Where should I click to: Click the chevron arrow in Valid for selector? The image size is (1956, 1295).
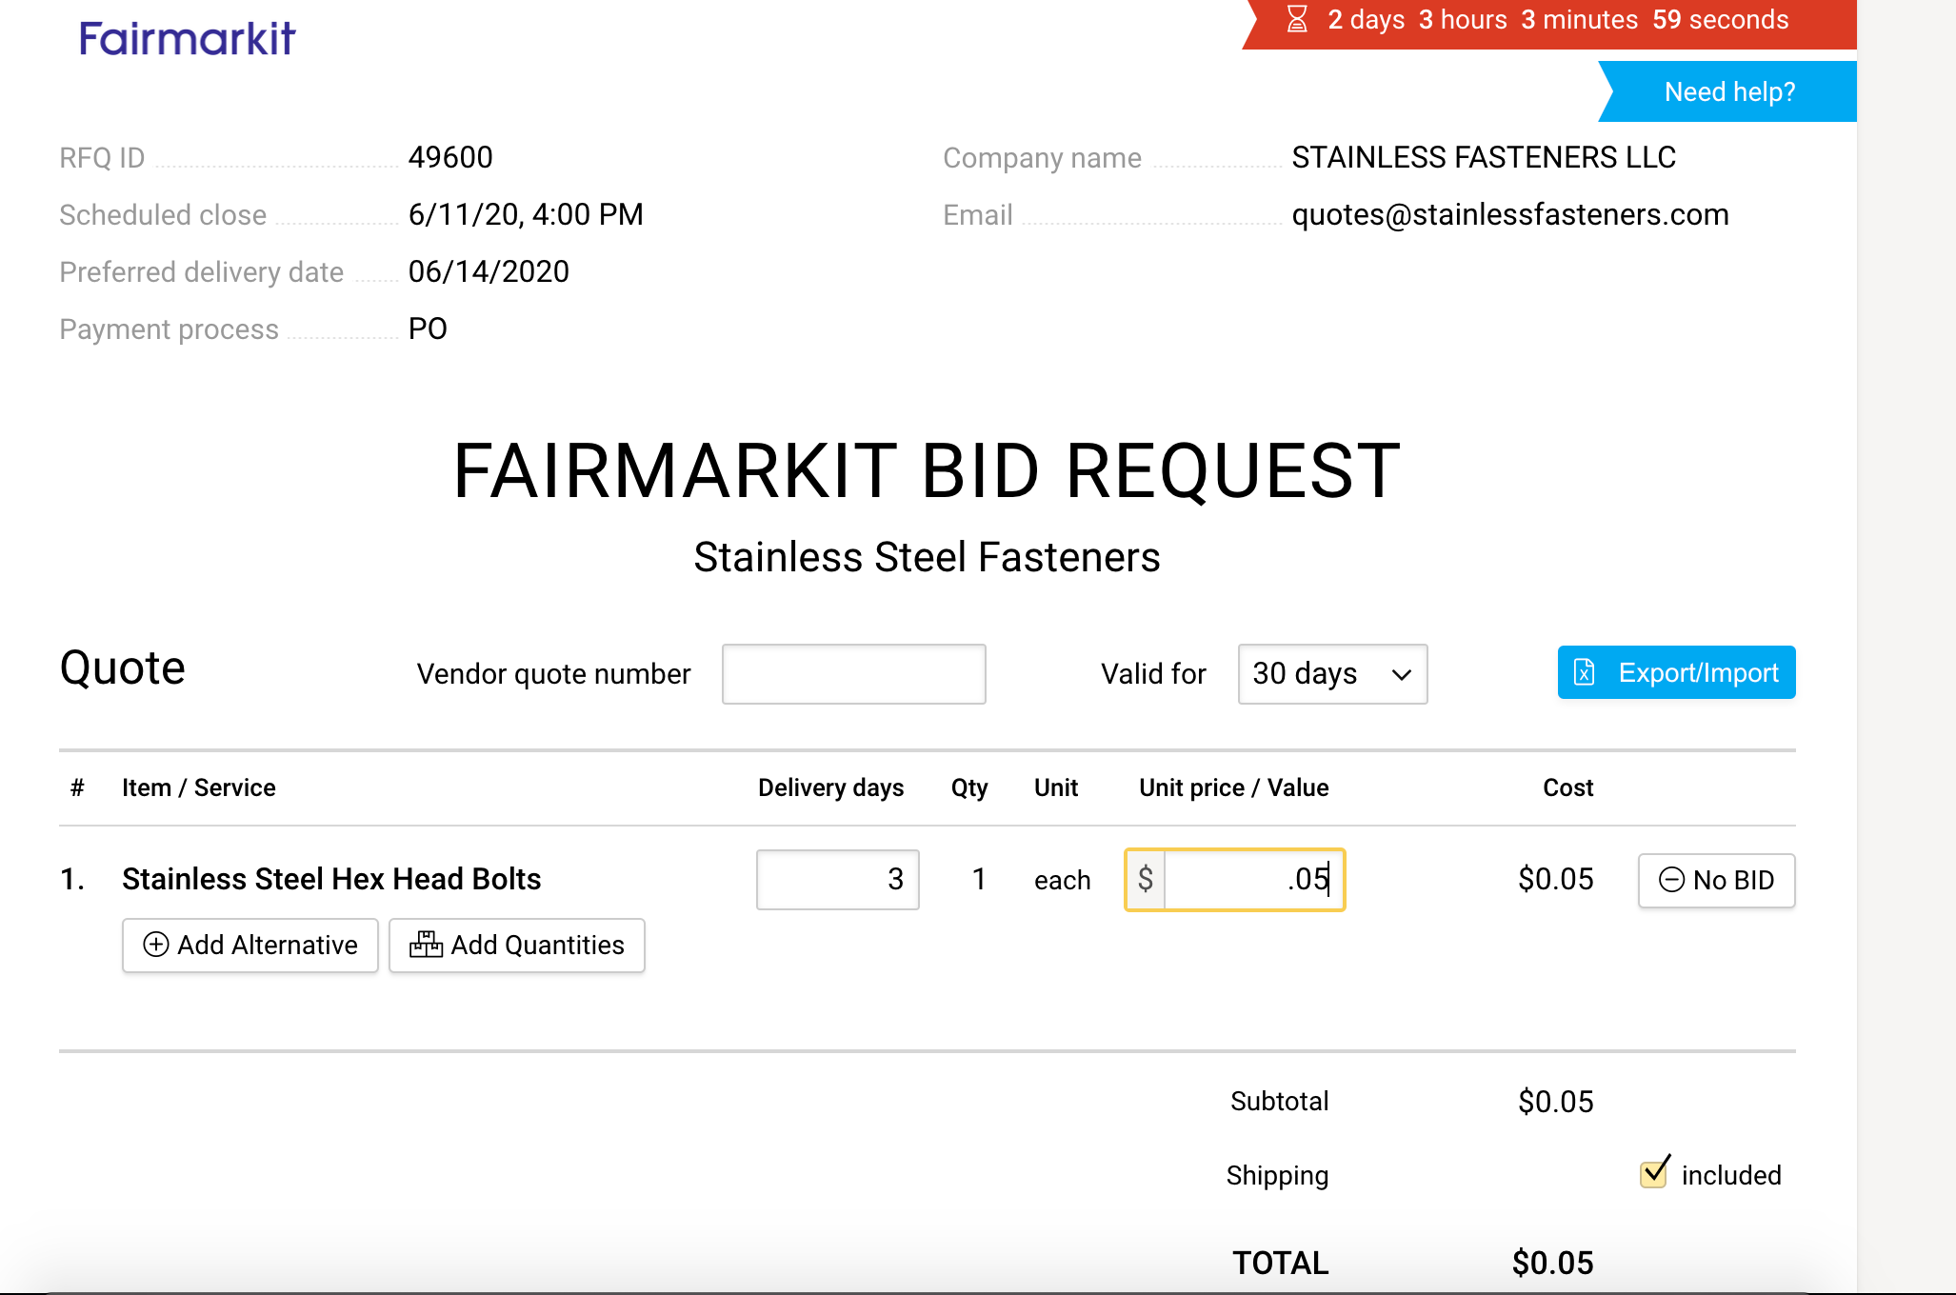(1401, 674)
